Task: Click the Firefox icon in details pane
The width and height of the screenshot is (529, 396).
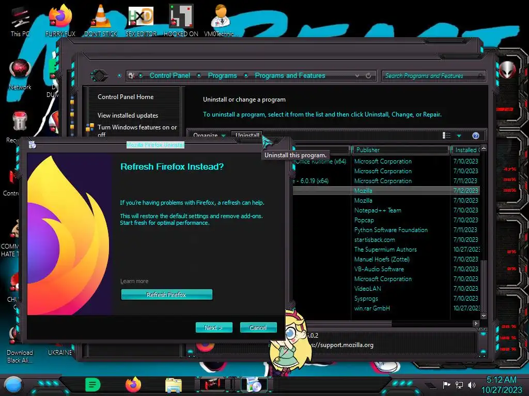Action: tap(205, 345)
